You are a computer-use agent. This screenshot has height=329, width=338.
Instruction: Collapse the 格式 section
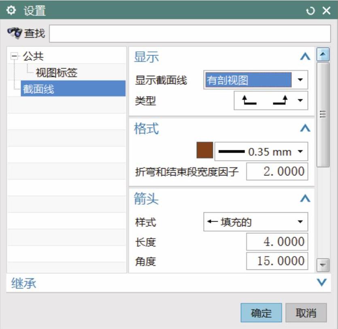pos(305,128)
